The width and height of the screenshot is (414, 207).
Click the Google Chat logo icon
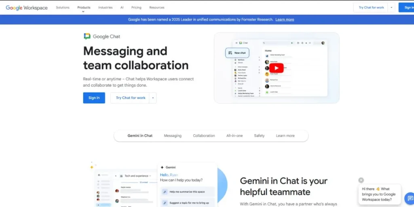pos(87,36)
